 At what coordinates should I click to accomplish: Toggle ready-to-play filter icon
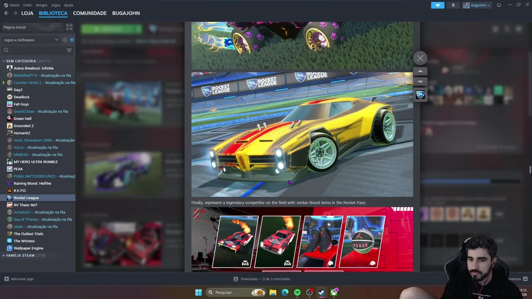point(72,40)
